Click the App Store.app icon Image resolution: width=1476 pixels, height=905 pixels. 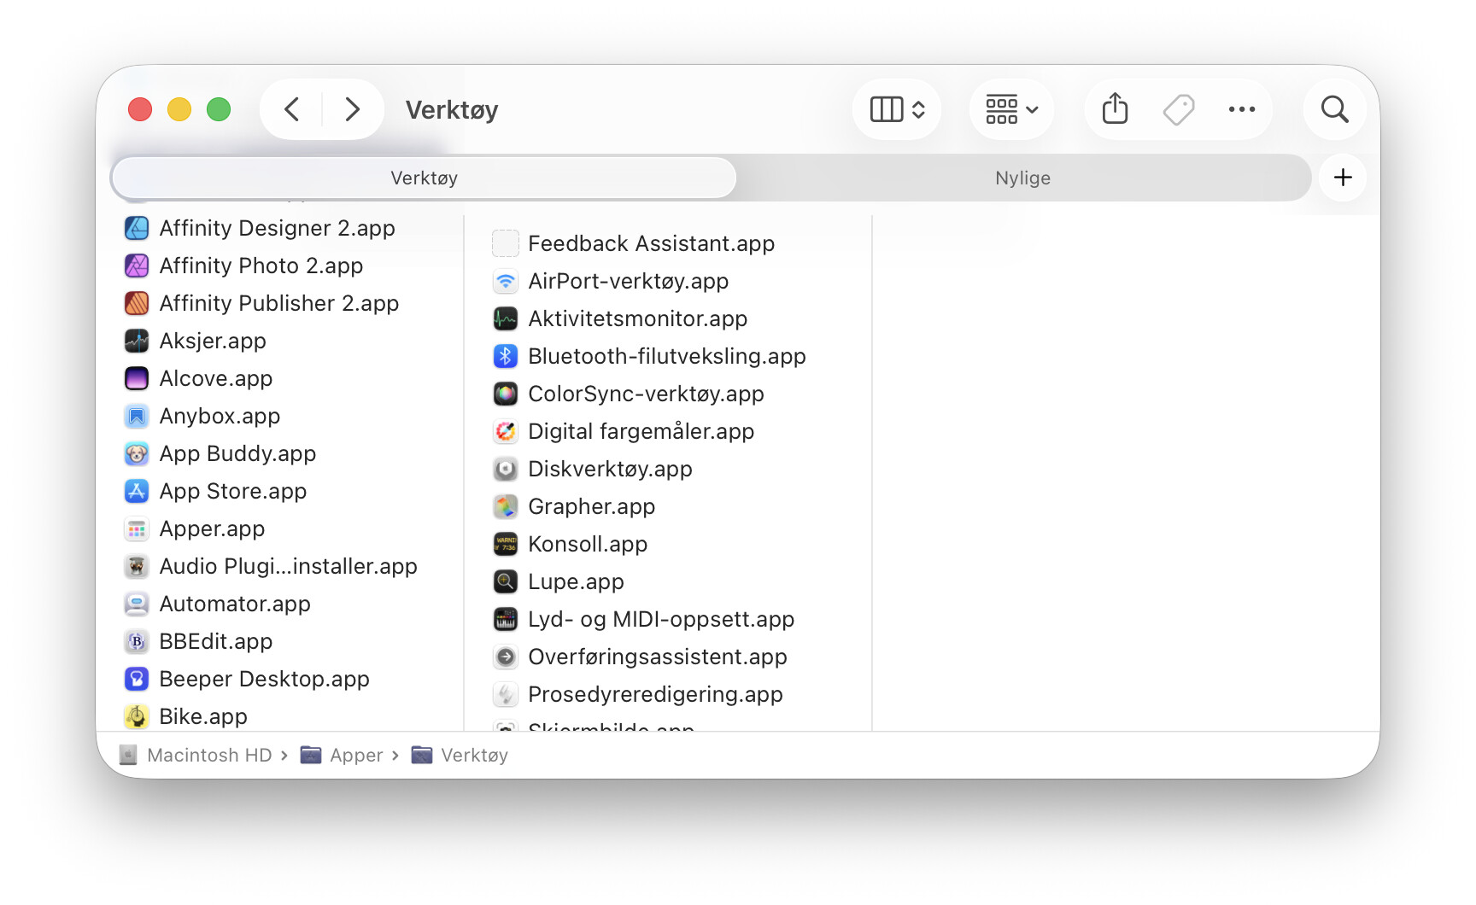tap(137, 492)
